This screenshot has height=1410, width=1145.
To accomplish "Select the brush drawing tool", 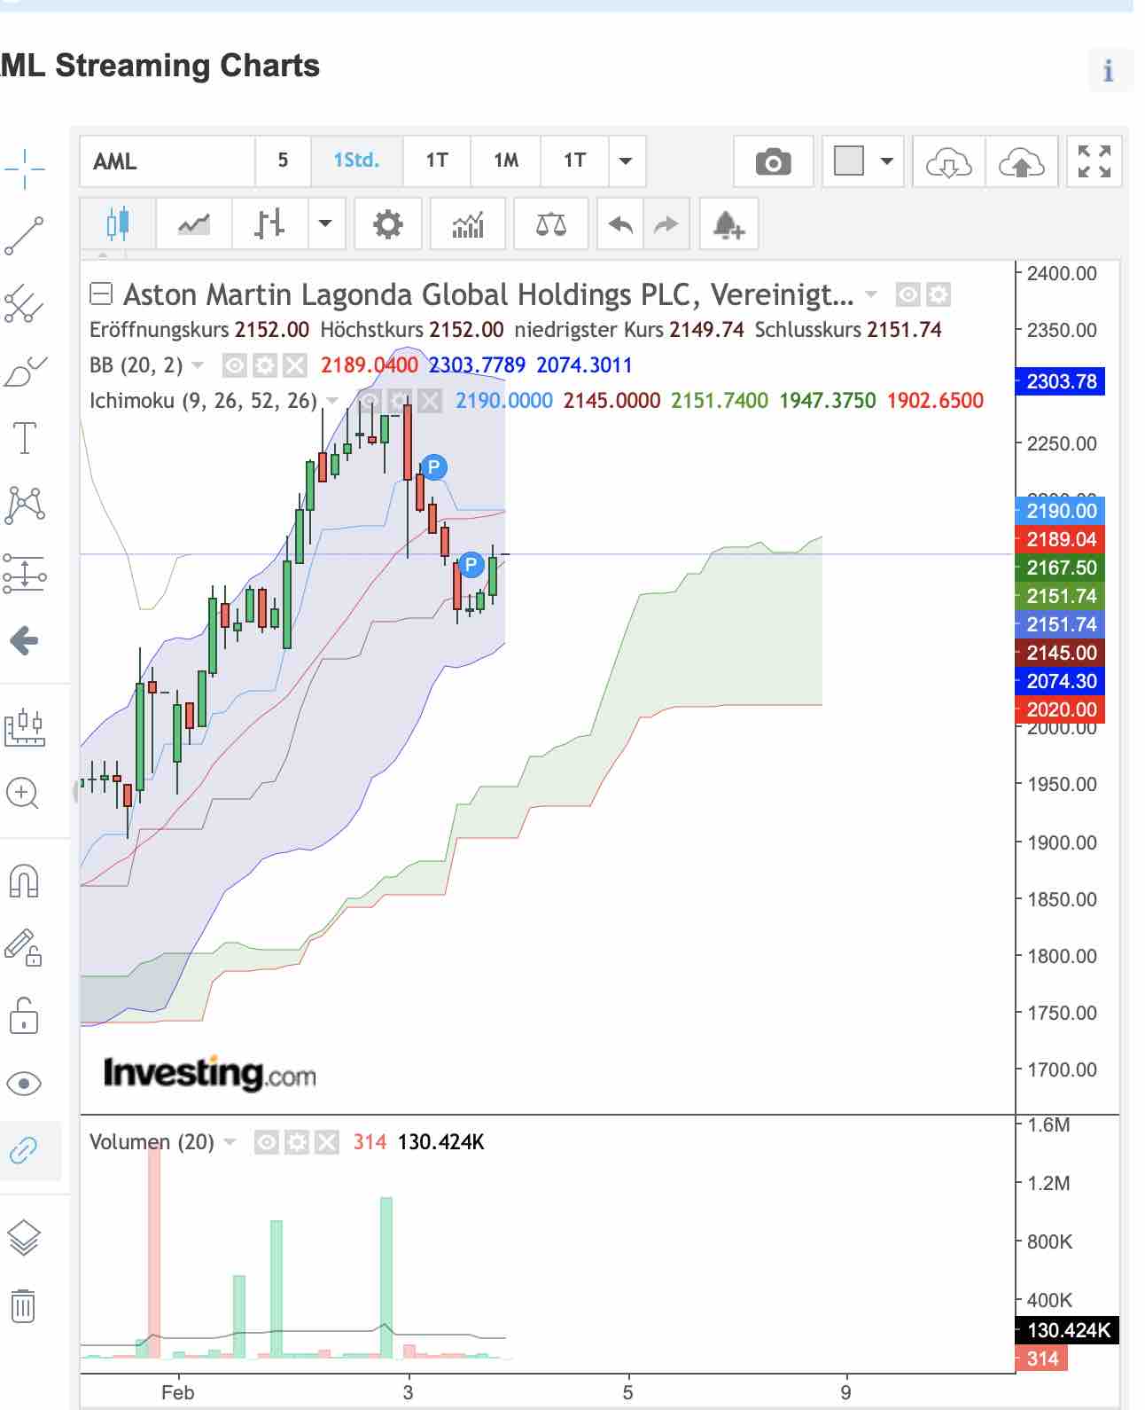I will [x=25, y=372].
